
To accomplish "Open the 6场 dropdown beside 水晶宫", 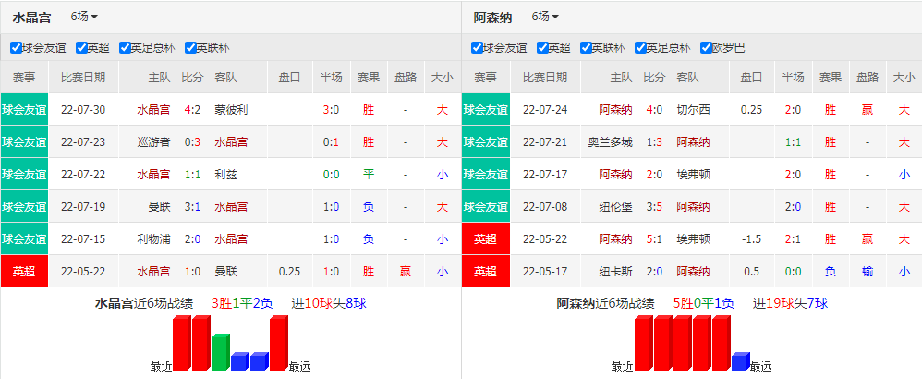I will coord(84,17).
